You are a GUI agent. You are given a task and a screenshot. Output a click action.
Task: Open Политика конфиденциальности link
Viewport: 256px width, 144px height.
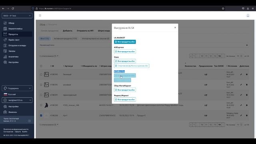16,129
